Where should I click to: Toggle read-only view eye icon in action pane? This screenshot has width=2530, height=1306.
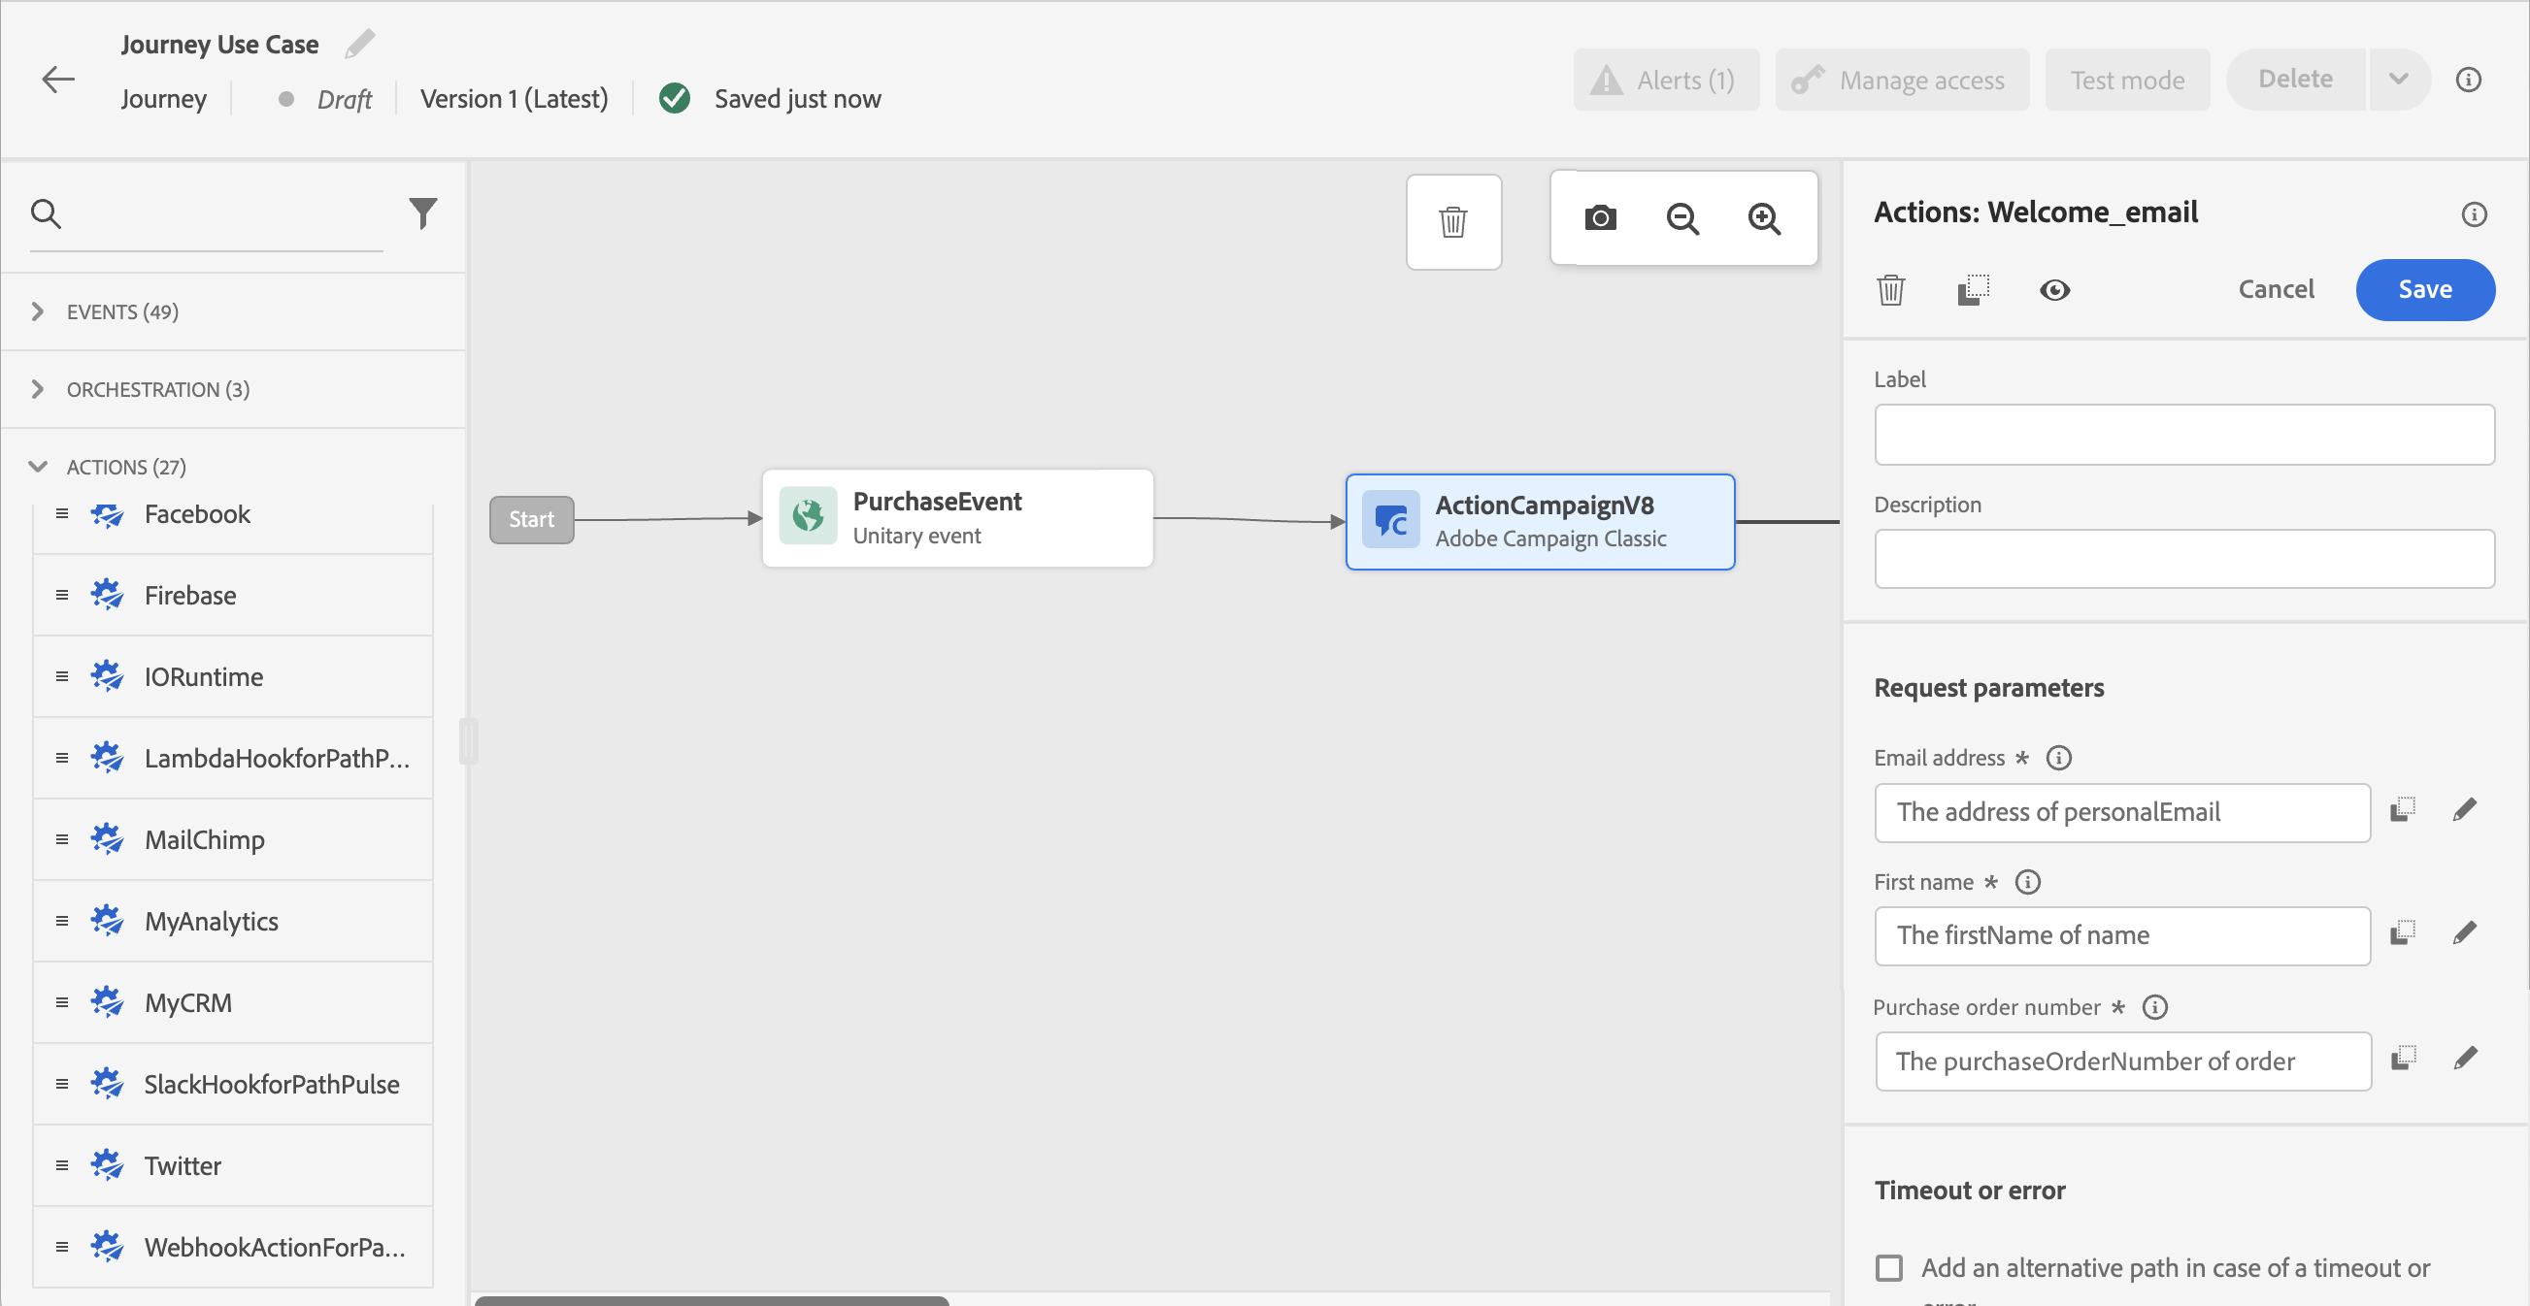pos(2054,290)
